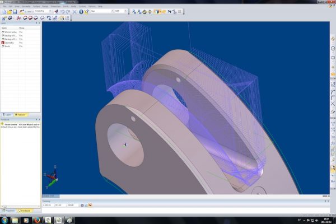Open the media player from the taskbar
Image resolution: width=336 pixels, height=224 pixels.
pyautogui.click(x=26, y=220)
